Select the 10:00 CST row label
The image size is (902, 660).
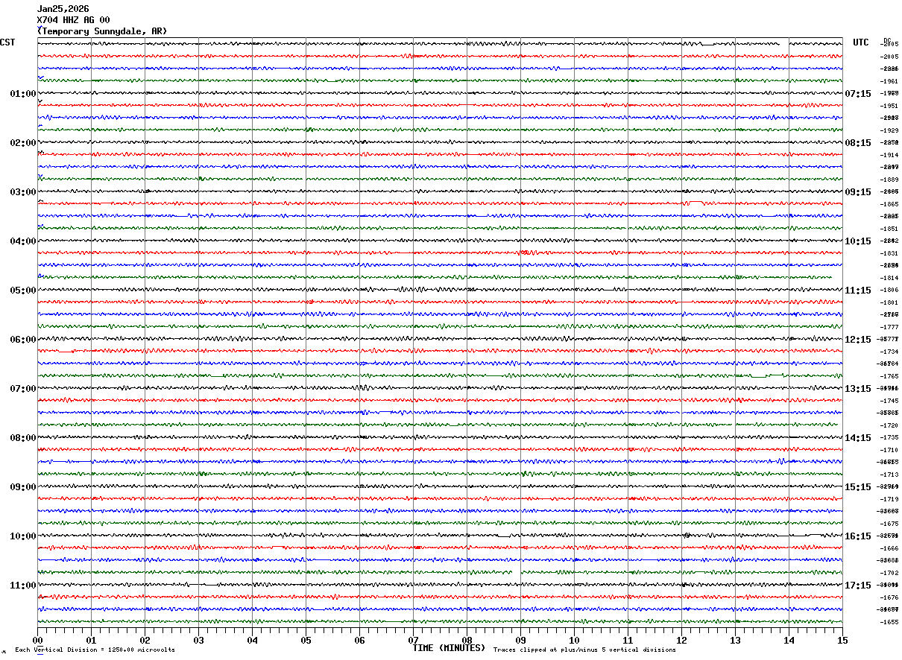[22, 536]
